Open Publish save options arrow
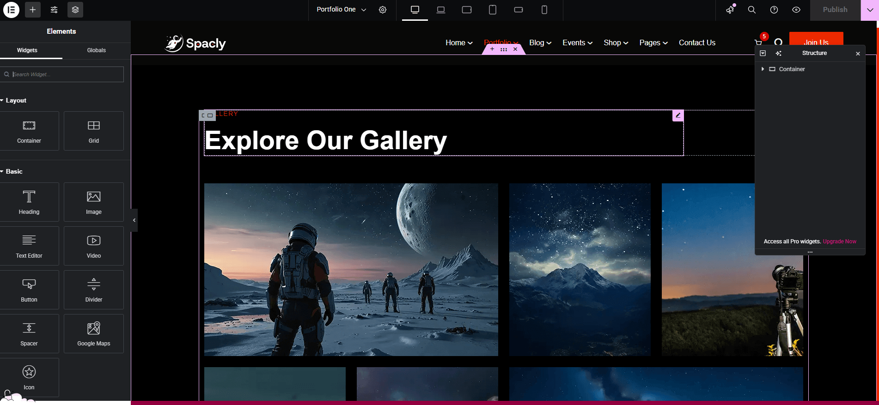Screen dimensions: 879x405 pos(870,10)
